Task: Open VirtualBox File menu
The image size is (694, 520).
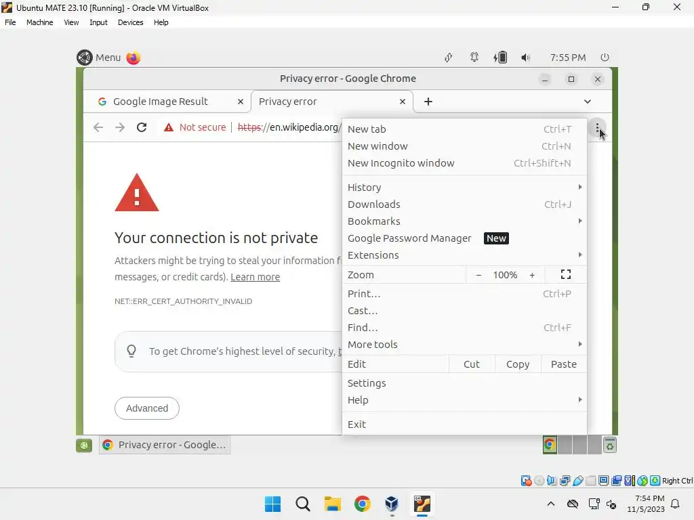Action: point(10,22)
